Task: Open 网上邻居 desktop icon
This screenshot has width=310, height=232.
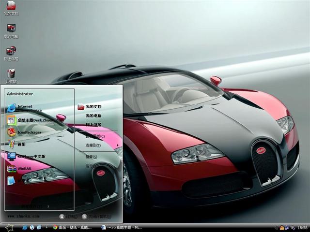Action: click(11, 54)
